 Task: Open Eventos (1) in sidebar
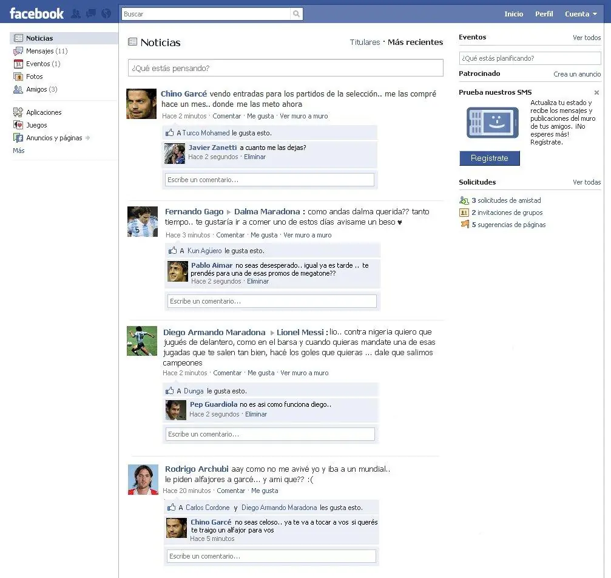(43, 64)
